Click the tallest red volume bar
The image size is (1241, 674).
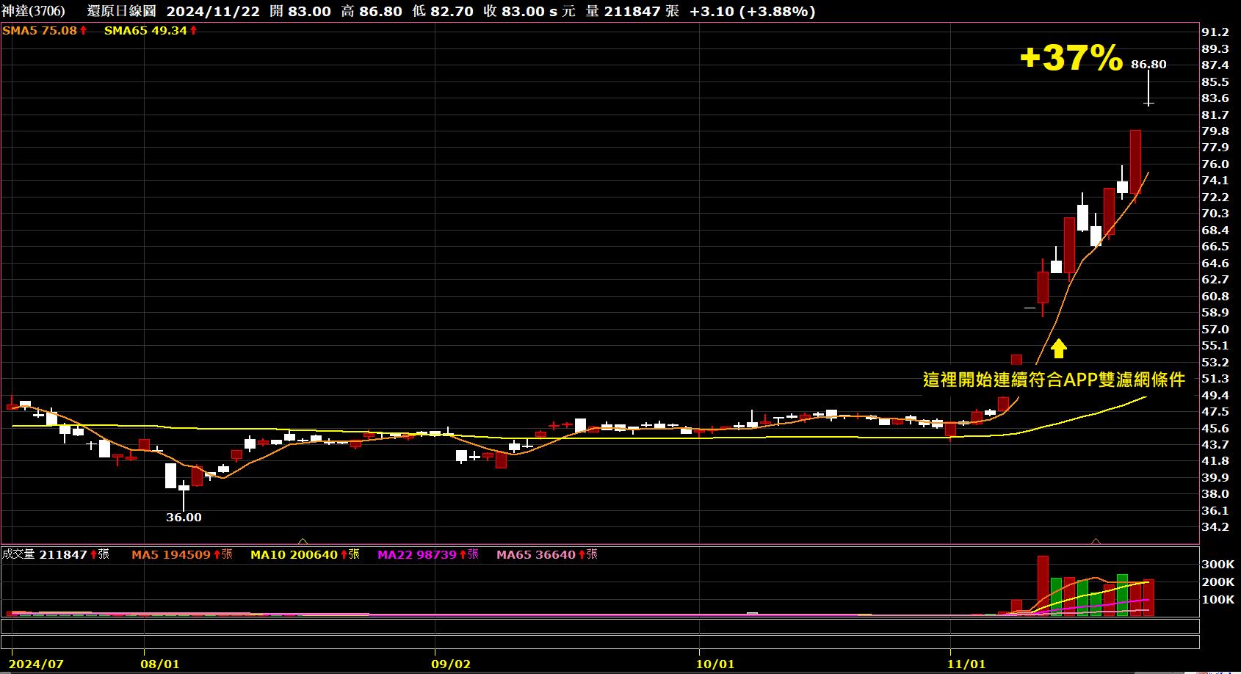(1043, 585)
